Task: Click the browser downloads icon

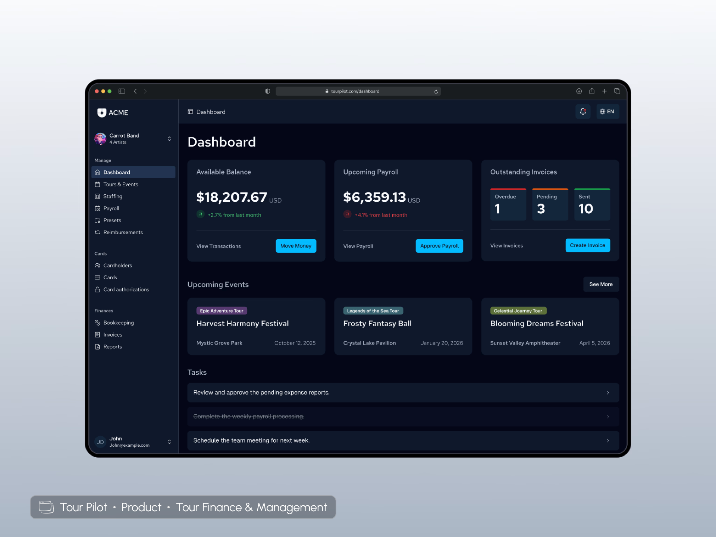Action: 579,91
